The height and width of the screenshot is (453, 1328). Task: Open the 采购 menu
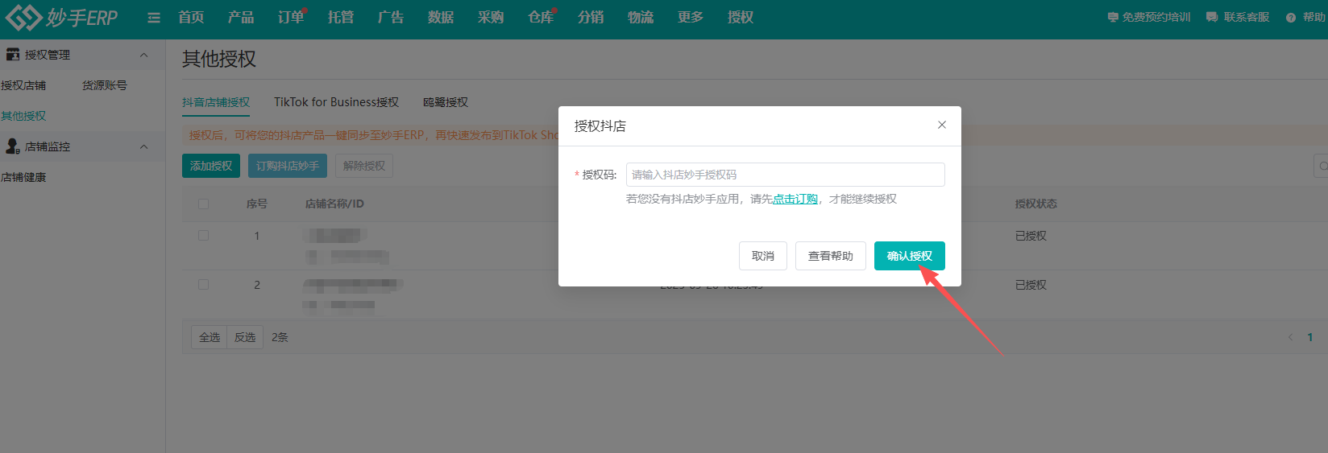point(491,18)
